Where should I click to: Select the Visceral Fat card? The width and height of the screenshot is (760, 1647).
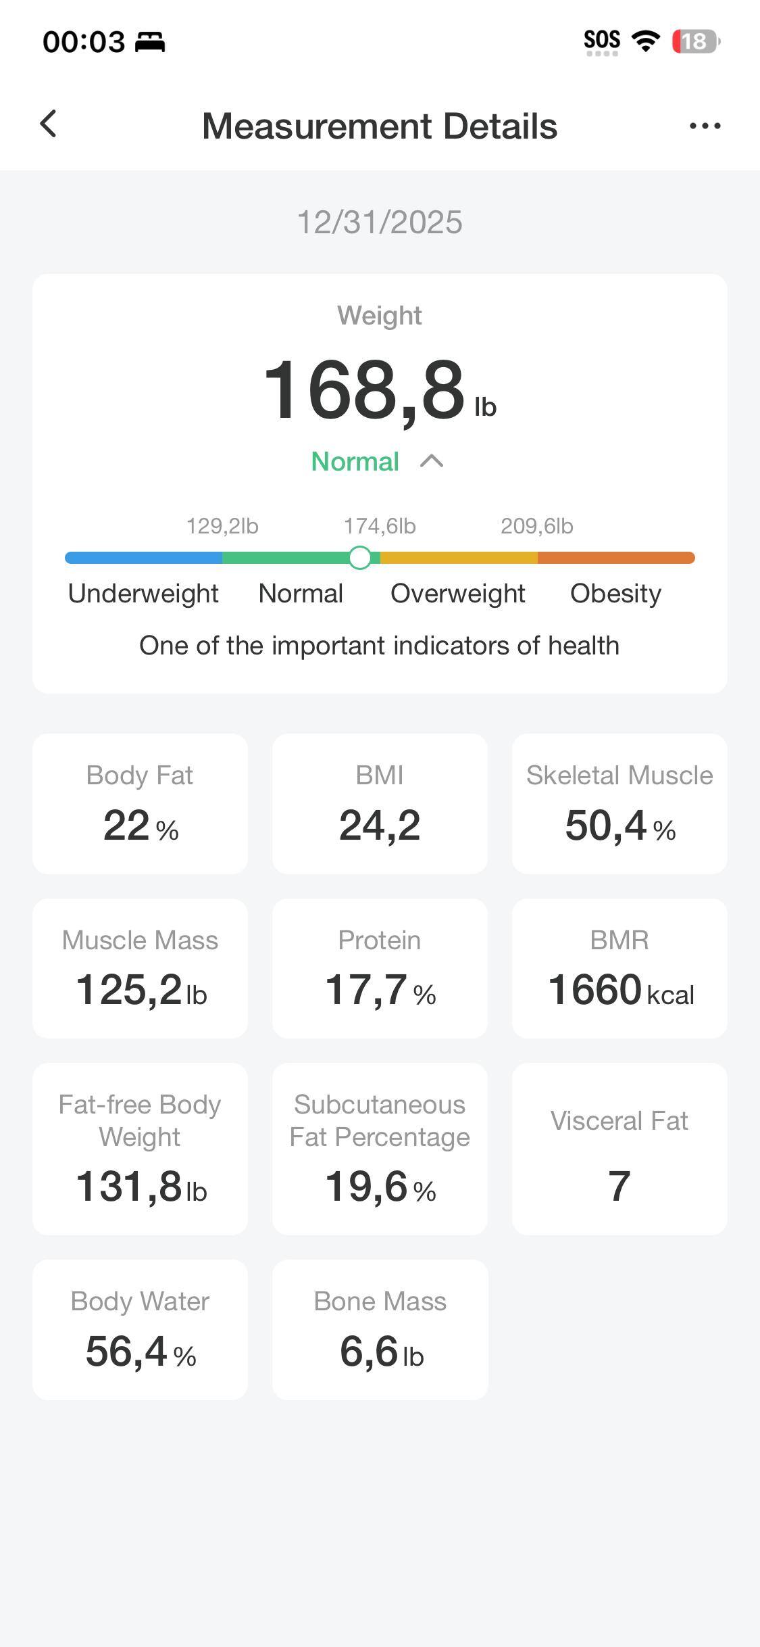click(x=619, y=1149)
